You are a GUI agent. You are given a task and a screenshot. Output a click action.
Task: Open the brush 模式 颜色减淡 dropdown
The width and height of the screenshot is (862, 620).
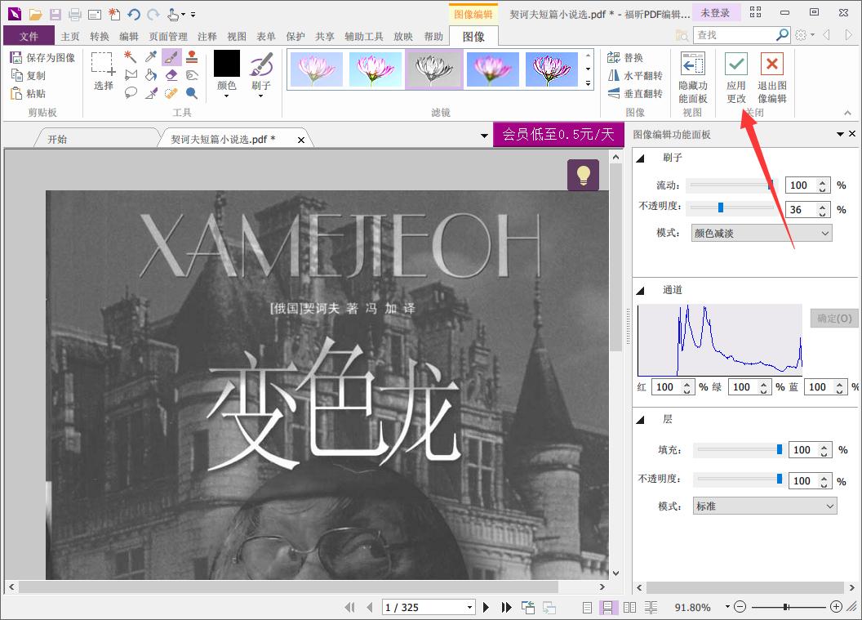click(761, 233)
